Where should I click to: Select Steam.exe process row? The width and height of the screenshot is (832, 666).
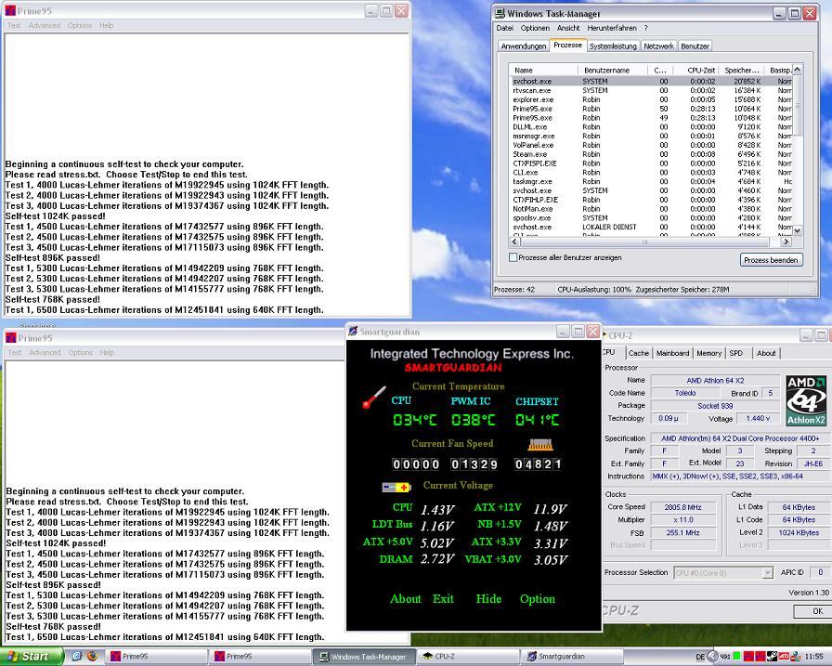651,154
